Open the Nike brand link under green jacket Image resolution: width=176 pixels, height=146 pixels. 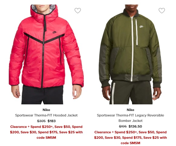coord(130,110)
